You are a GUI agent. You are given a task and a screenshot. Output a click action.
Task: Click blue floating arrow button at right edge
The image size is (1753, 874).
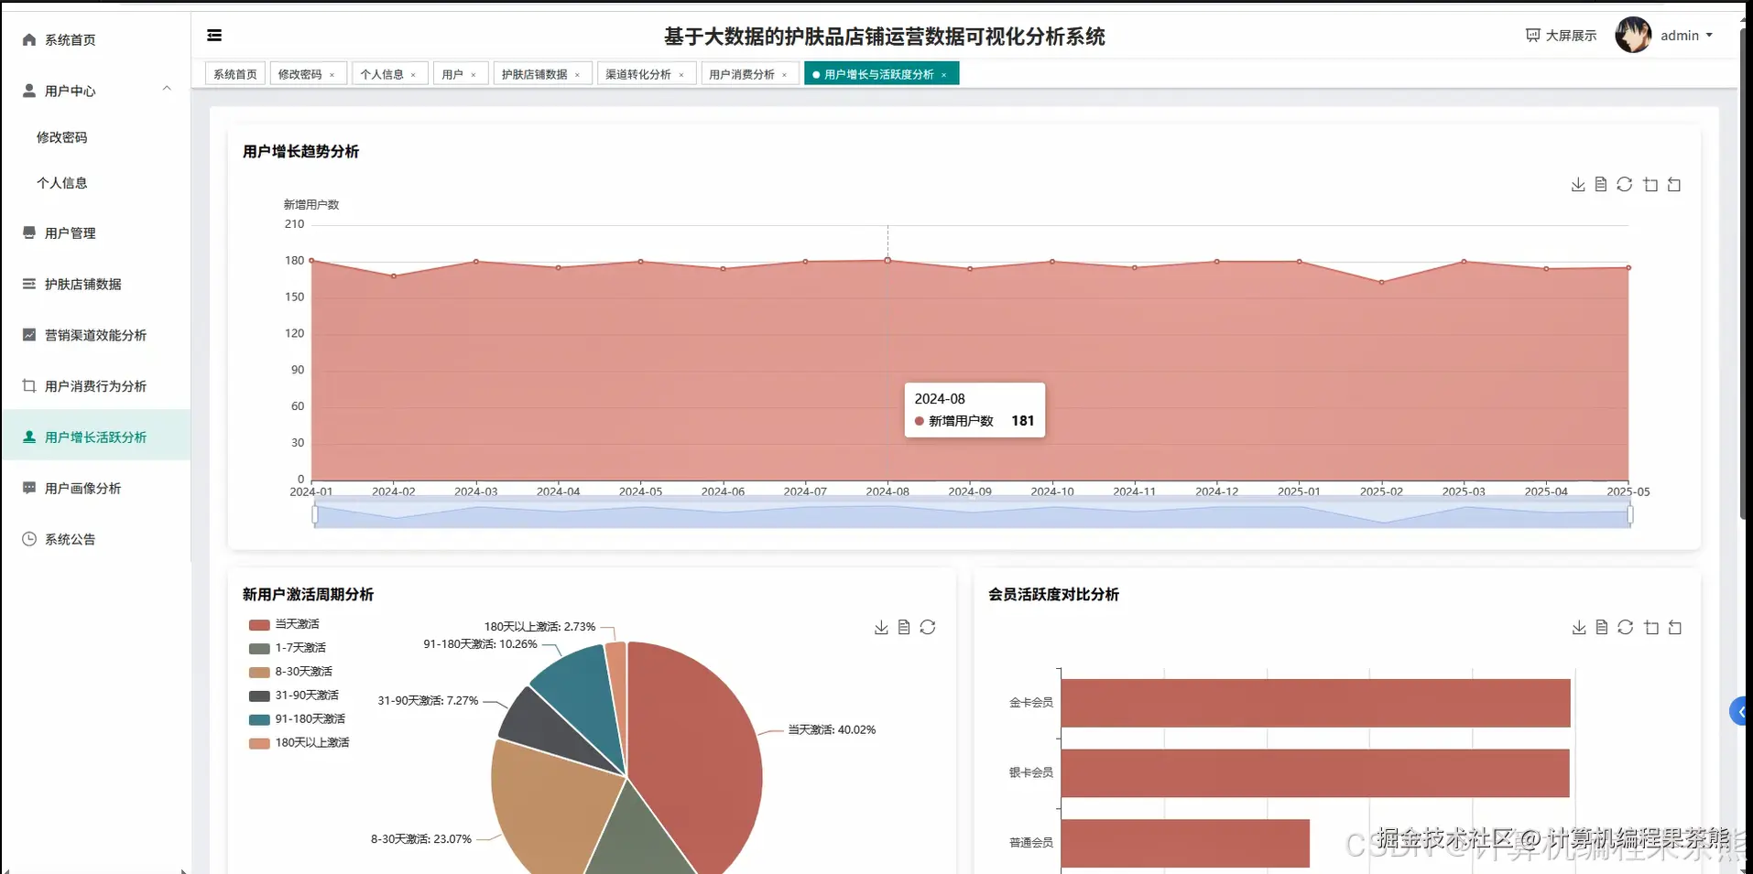pyautogui.click(x=1739, y=711)
